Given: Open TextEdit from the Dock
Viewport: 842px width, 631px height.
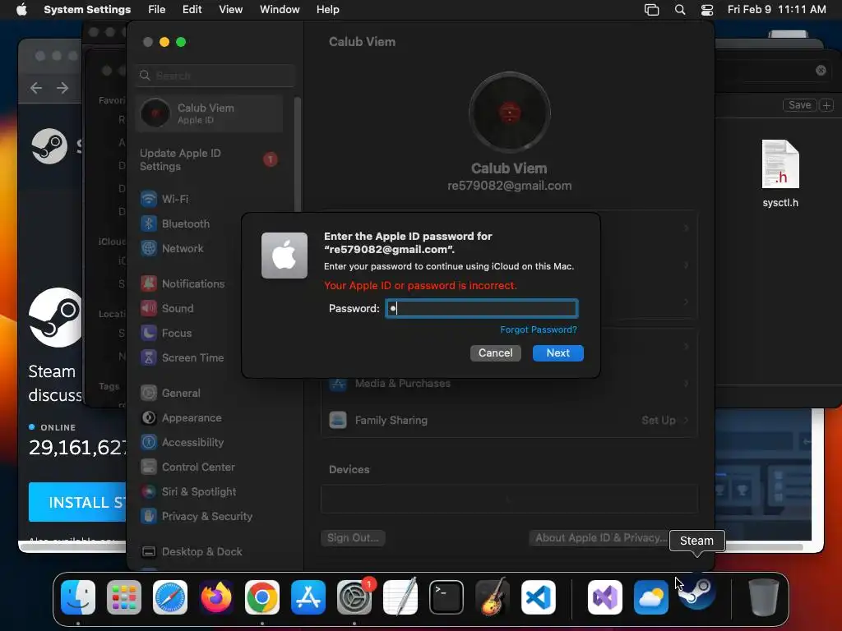Looking at the screenshot, I should point(400,597).
